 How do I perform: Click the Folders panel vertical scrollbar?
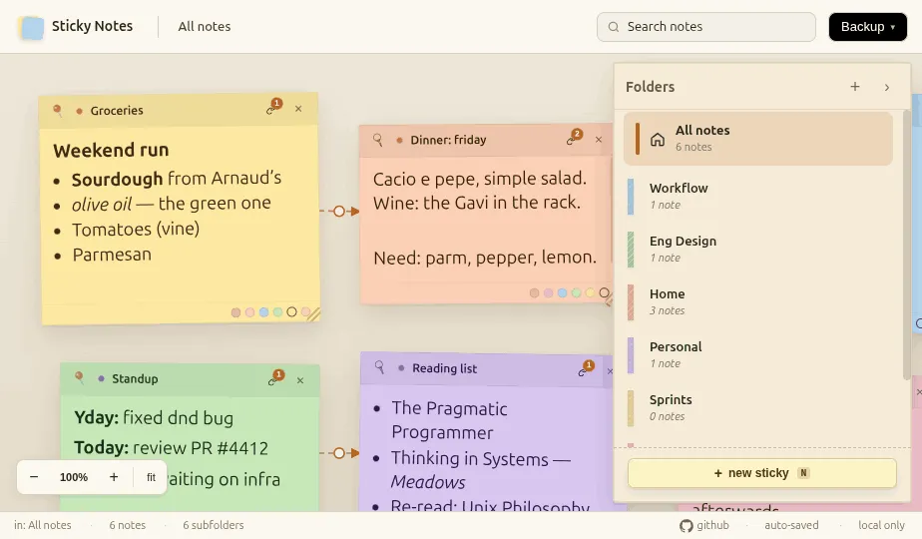[x=906, y=245]
